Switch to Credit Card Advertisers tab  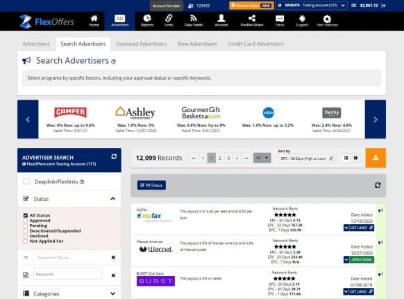tap(255, 44)
